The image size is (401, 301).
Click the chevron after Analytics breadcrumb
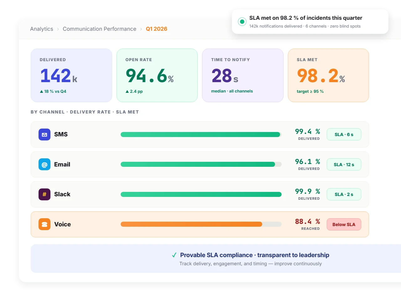point(58,29)
